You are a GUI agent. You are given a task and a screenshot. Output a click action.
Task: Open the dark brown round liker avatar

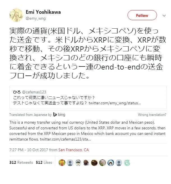(x=94, y=163)
